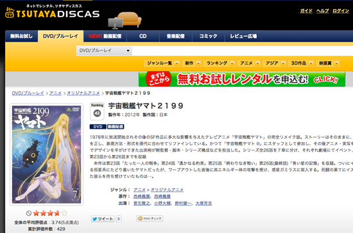Rate three stars
353x233 pixels.
(50, 213)
